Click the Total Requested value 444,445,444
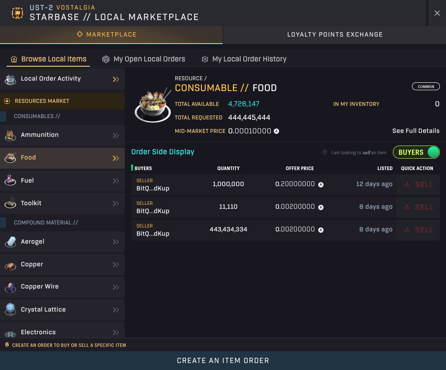The width and height of the screenshot is (446, 370). 249,118
